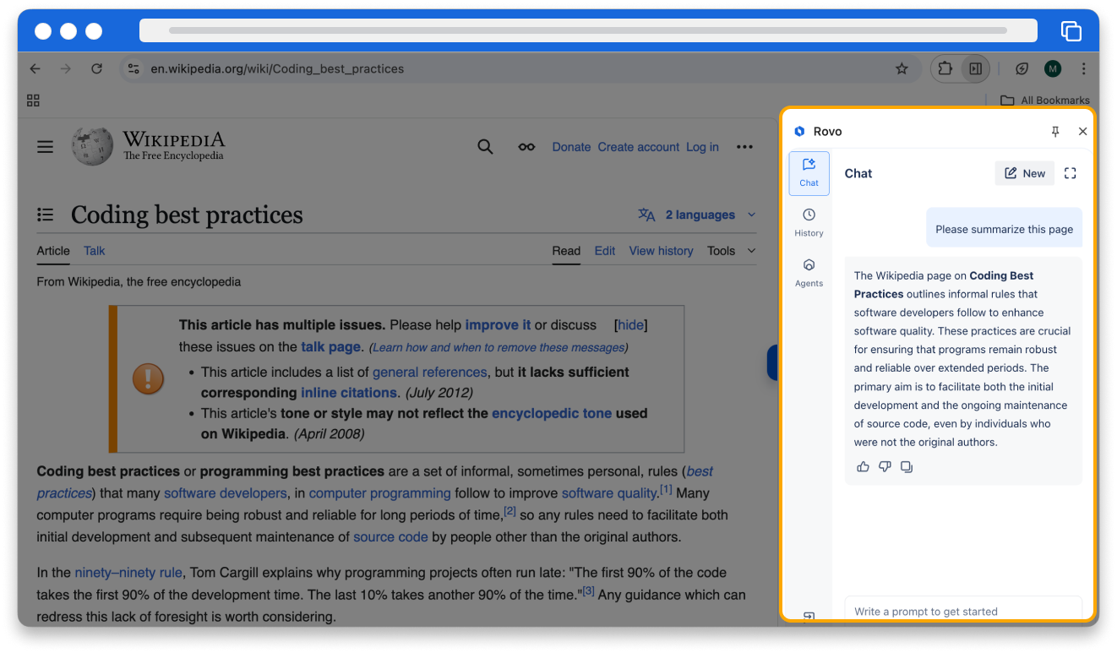Open the 'talk page' link

331,347
